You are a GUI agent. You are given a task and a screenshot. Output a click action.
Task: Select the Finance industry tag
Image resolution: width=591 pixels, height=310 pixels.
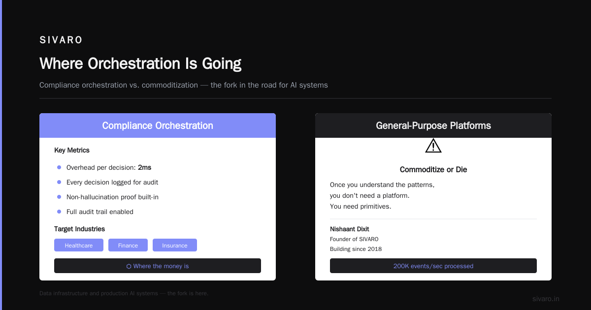point(128,245)
